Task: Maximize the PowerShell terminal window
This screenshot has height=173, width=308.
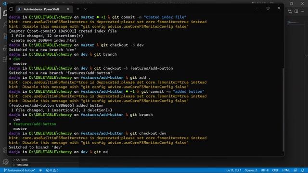Action: [x=268, y=8]
